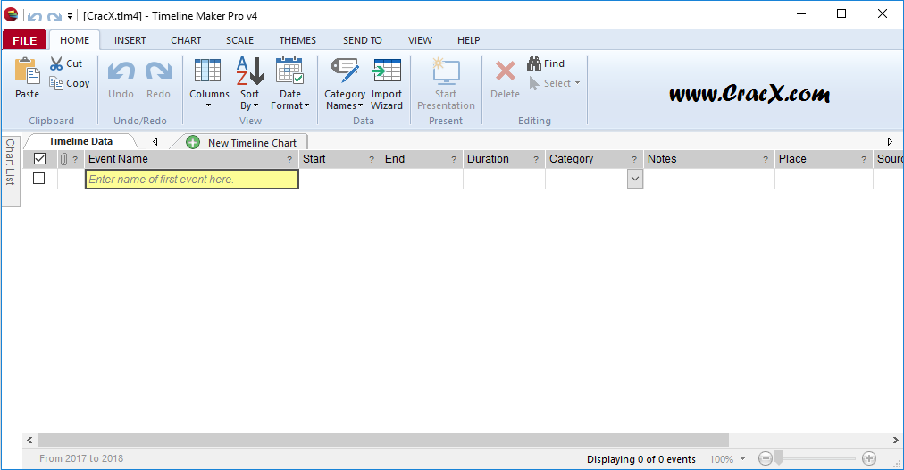904x470 pixels.
Task: Open the HELP ribbon tab
Action: point(469,40)
